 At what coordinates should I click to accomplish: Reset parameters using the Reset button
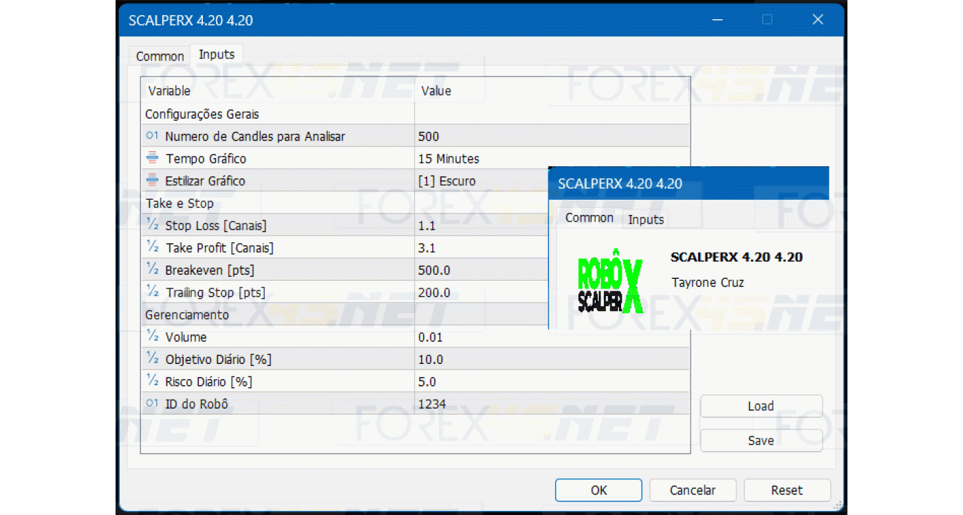(787, 490)
